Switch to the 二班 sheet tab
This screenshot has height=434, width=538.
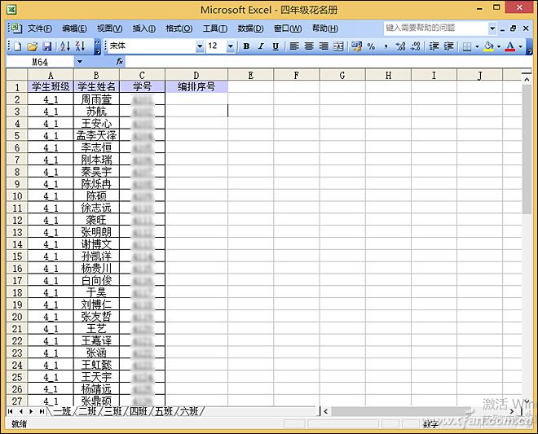(87, 411)
